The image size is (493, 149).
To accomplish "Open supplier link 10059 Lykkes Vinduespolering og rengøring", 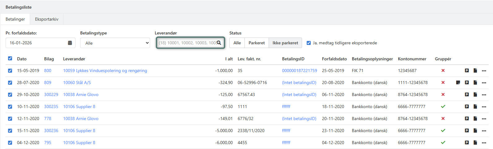I will click(105, 70).
